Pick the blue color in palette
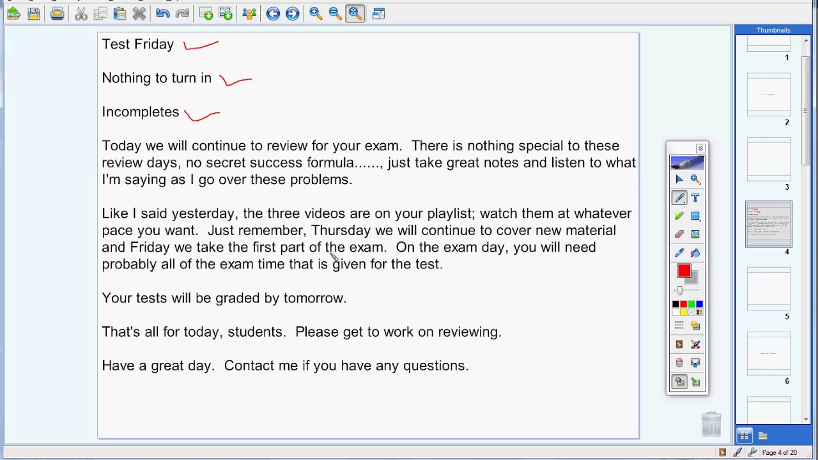Image resolution: width=818 pixels, height=460 pixels. (x=698, y=304)
